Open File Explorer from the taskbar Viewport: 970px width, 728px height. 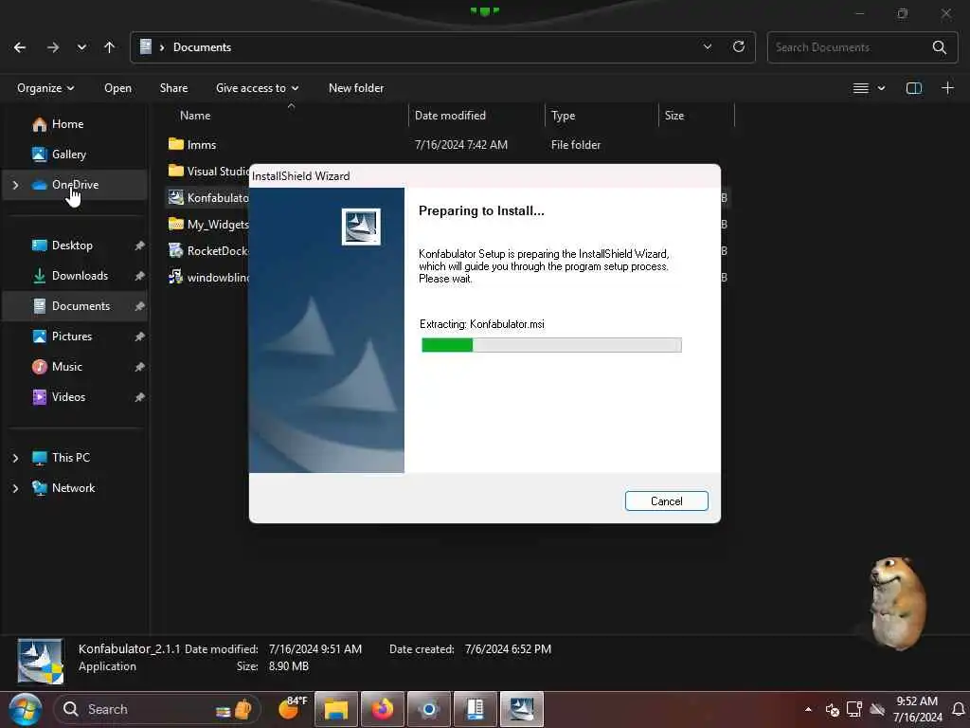point(336,709)
